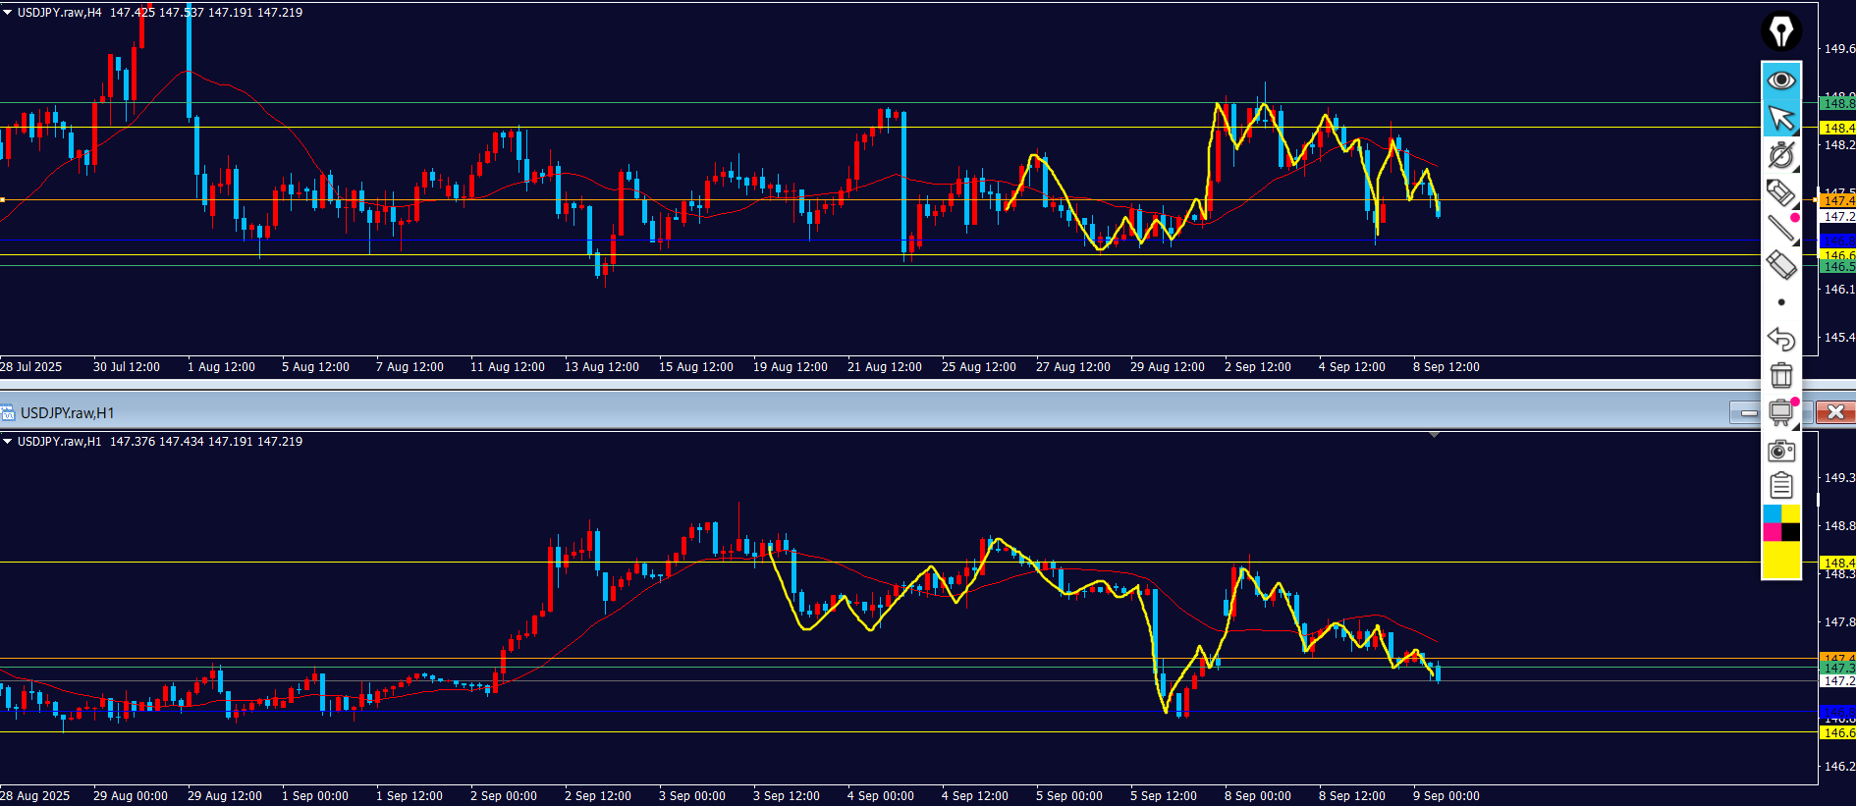Choose the cyan color swatch
The height and width of the screenshot is (806, 1856).
(1772, 514)
